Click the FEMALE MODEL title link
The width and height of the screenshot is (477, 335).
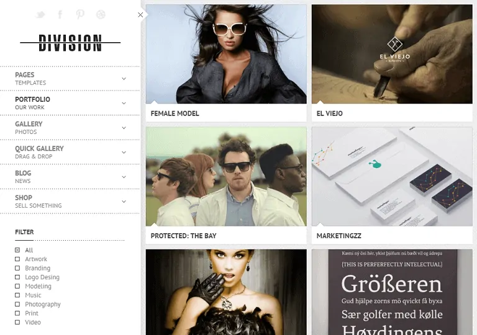[x=175, y=114]
